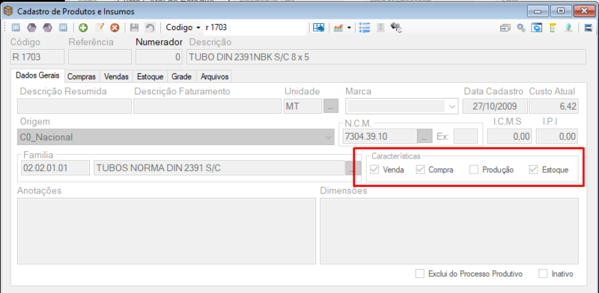Click the Unidade lookup button
Image resolution: width=599 pixels, height=293 pixels.
331,106
